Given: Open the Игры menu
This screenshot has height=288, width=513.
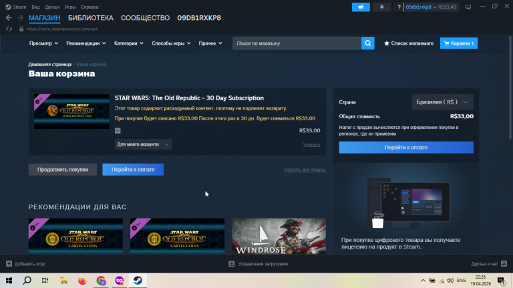Looking at the screenshot, I should (x=70, y=7).
